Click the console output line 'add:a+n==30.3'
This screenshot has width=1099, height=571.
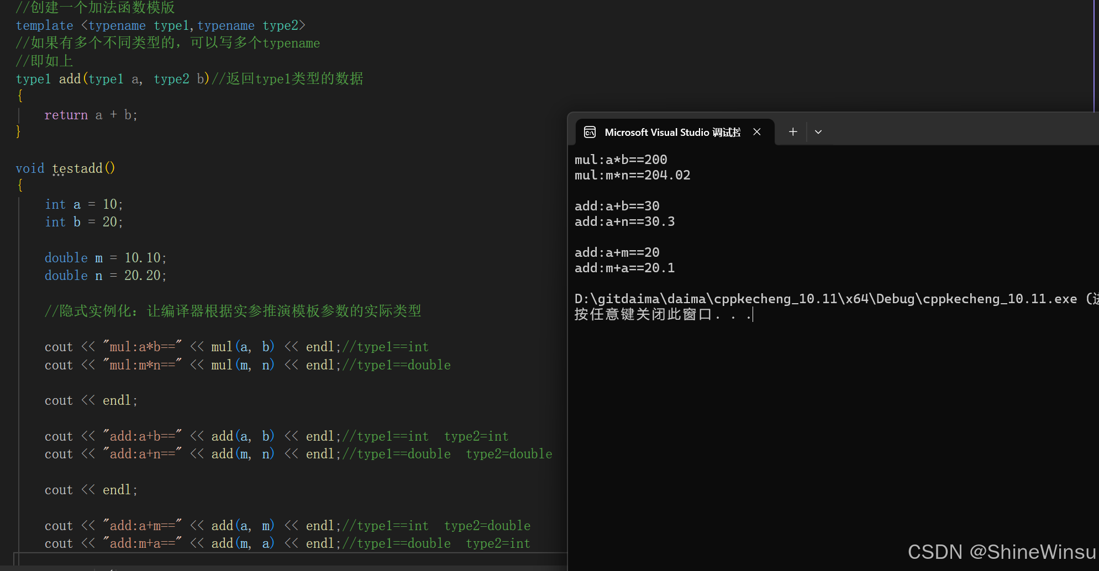pos(624,221)
